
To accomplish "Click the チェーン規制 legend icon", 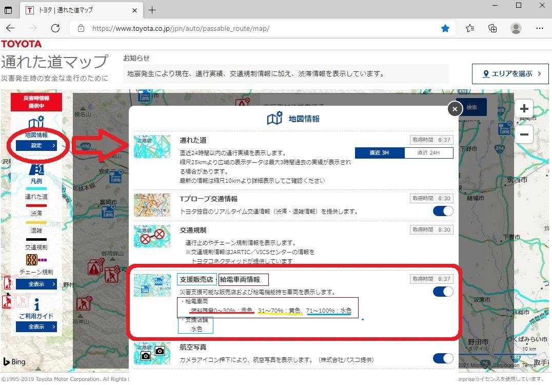I will pos(36,260).
